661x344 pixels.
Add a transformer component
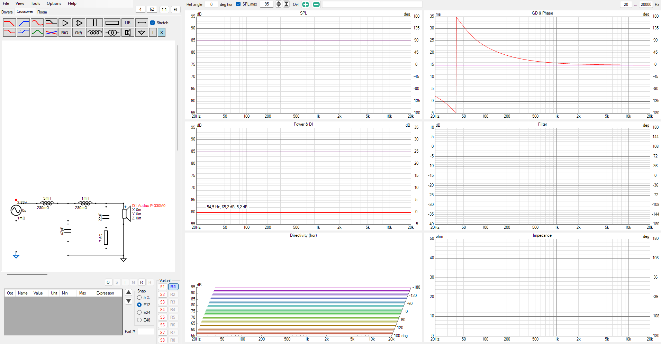click(112, 33)
